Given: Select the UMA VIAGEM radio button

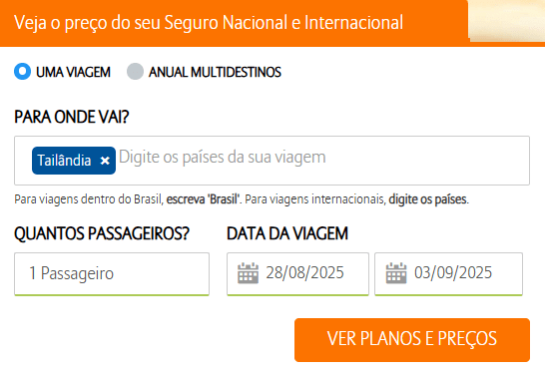Looking at the screenshot, I should tap(23, 72).
